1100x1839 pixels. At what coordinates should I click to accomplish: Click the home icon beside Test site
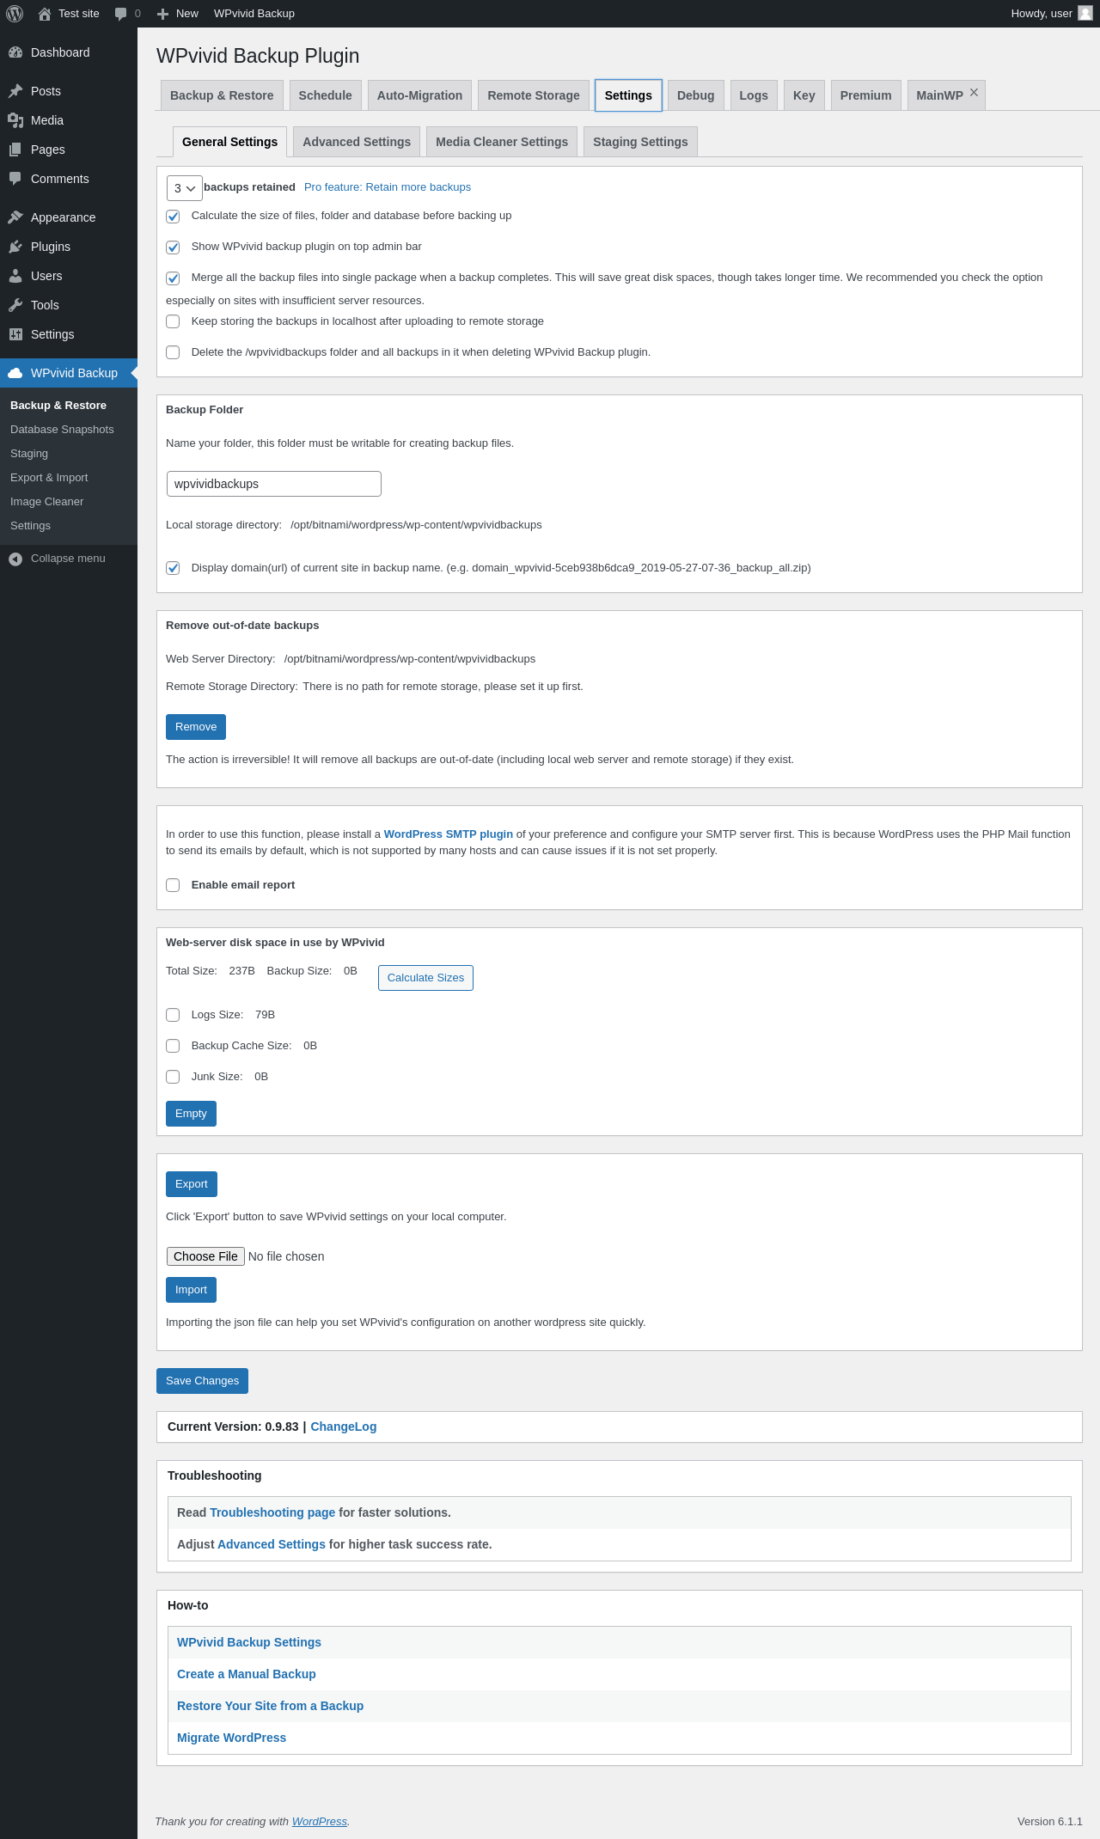point(45,14)
